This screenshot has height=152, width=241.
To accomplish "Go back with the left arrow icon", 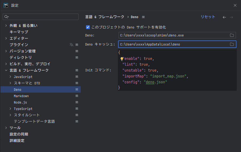I will (x=224, y=17).
